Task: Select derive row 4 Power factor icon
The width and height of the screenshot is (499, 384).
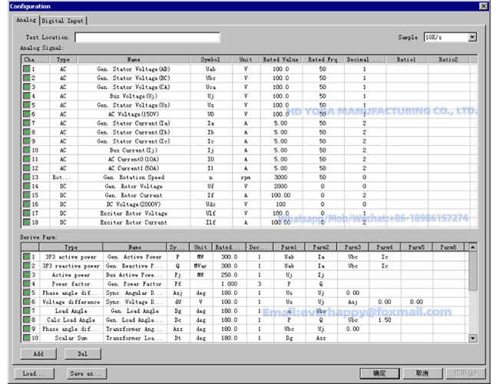Action: pos(26,283)
